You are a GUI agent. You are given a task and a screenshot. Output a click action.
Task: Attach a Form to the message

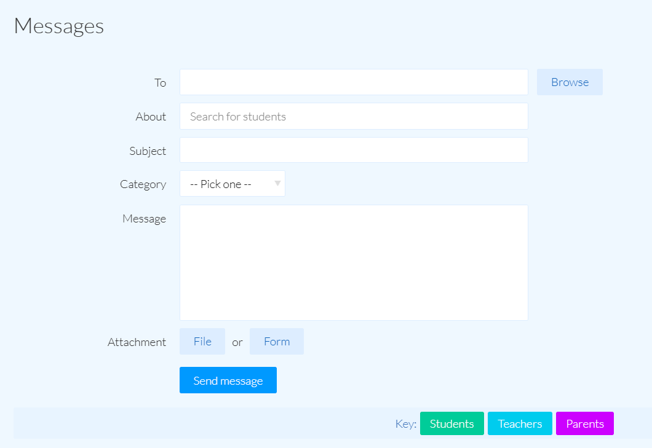click(276, 341)
